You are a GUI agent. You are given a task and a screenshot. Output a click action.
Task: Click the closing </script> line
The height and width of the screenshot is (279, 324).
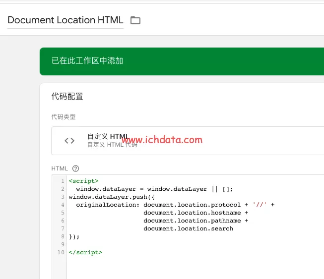click(x=85, y=252)
